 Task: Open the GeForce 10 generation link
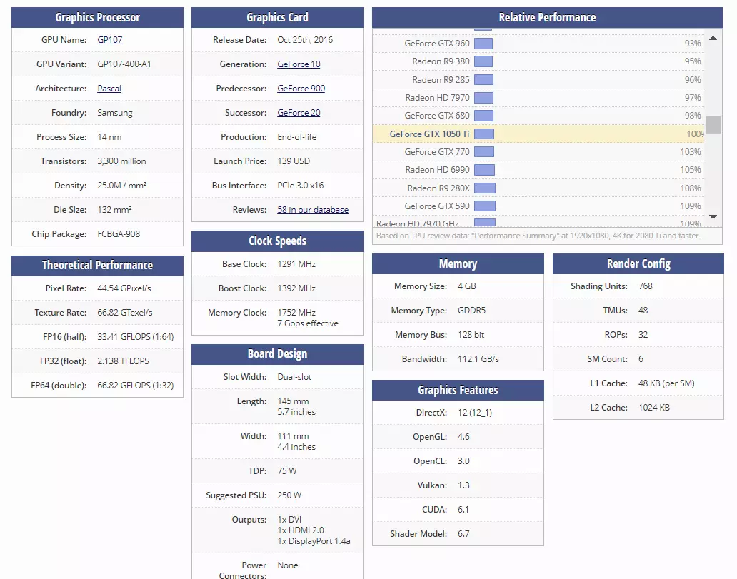[x=299, y=64]
